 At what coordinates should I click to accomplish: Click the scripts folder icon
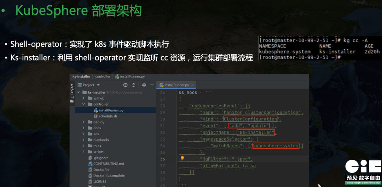90,152
